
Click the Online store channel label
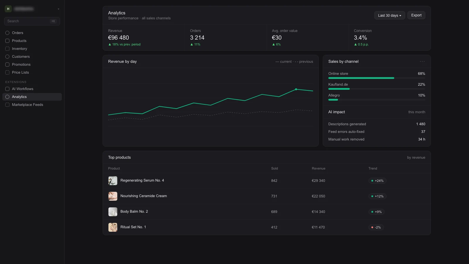pyautogui.click(x=338, y=74)
